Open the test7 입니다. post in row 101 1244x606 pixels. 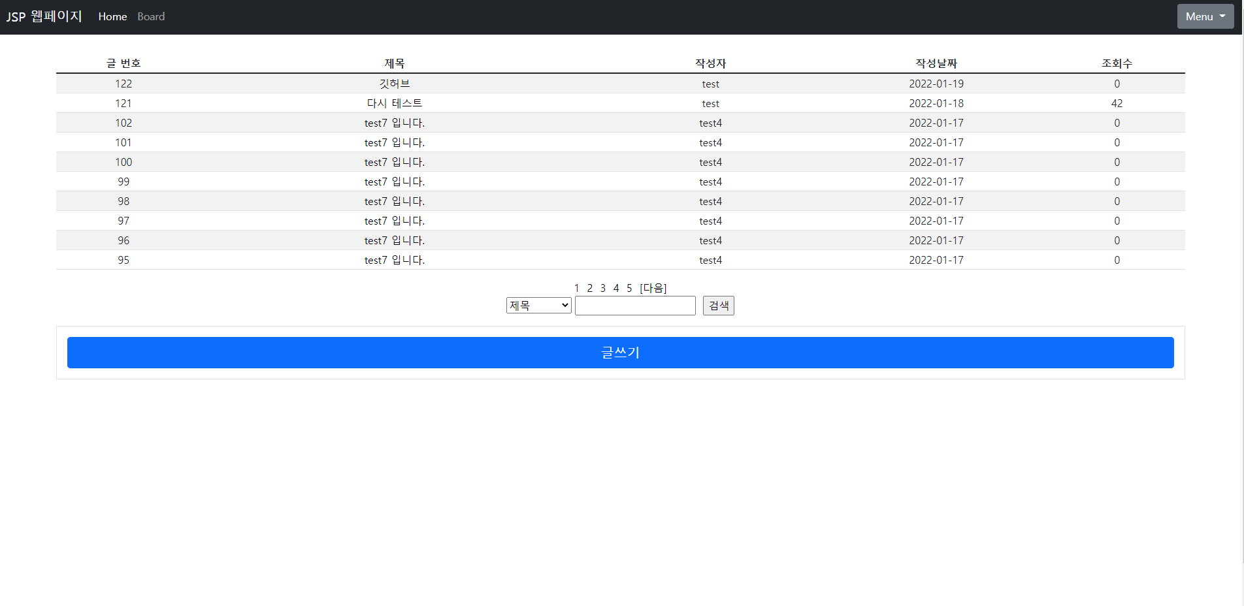point(395,142)
